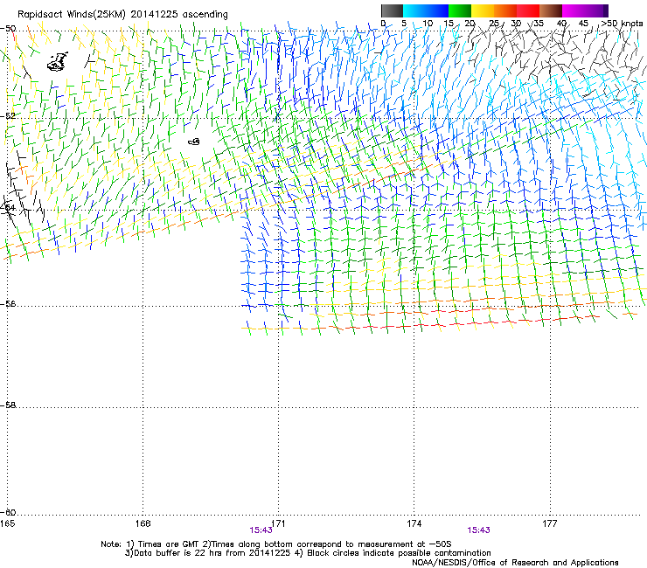Click the legend label '20'
Image resolution: width=647 pixels, height=568 pixels.
(470, 24)
